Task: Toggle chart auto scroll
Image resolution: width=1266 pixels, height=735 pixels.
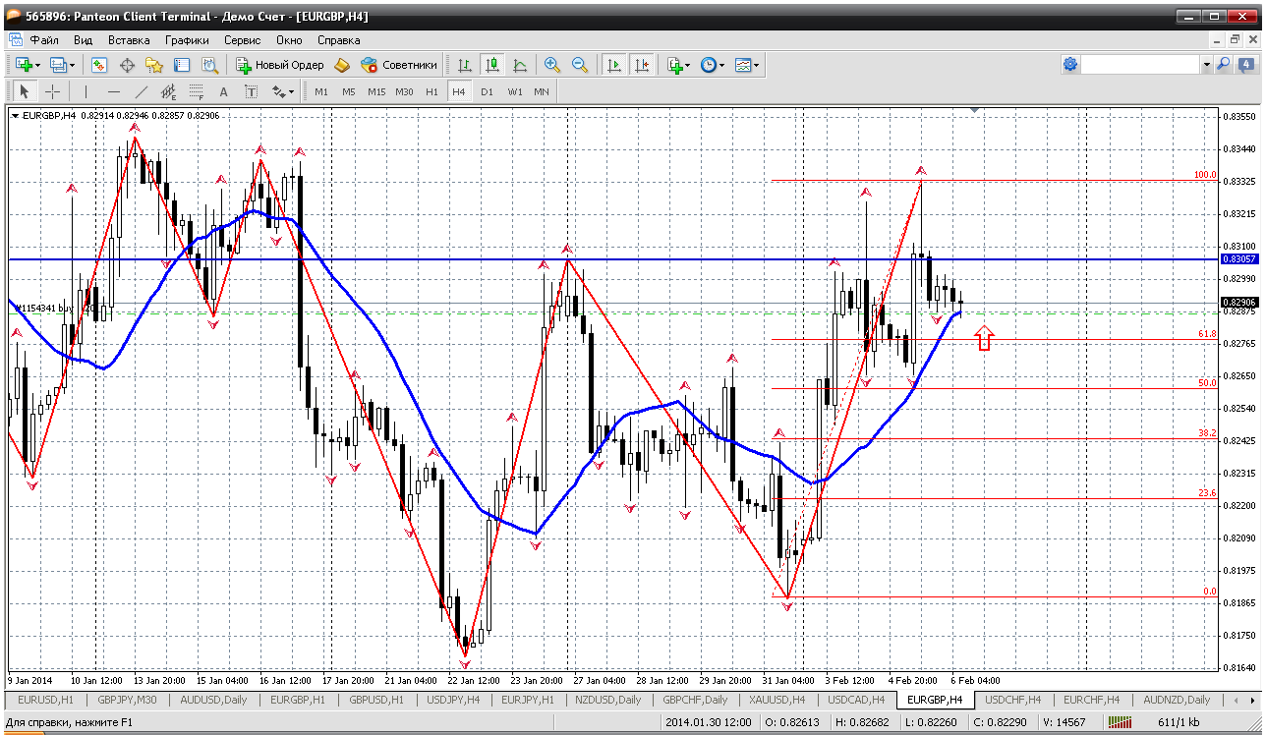Action: (614, 65)
